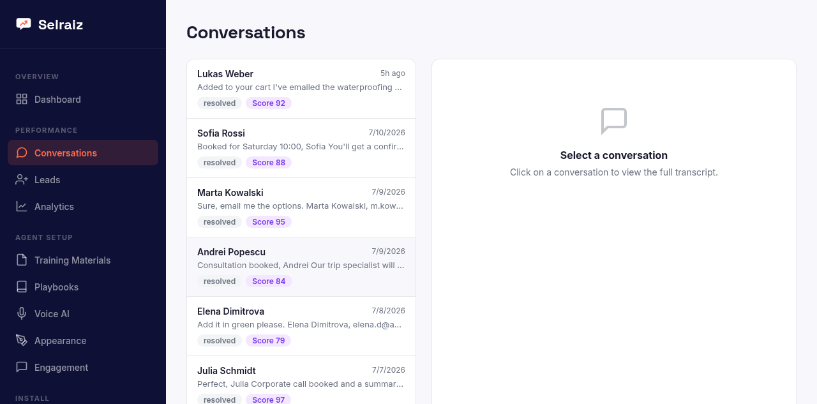Screen dimensions: 817x404
Task: Click the Score 95 badge
Action: point(269,221)
